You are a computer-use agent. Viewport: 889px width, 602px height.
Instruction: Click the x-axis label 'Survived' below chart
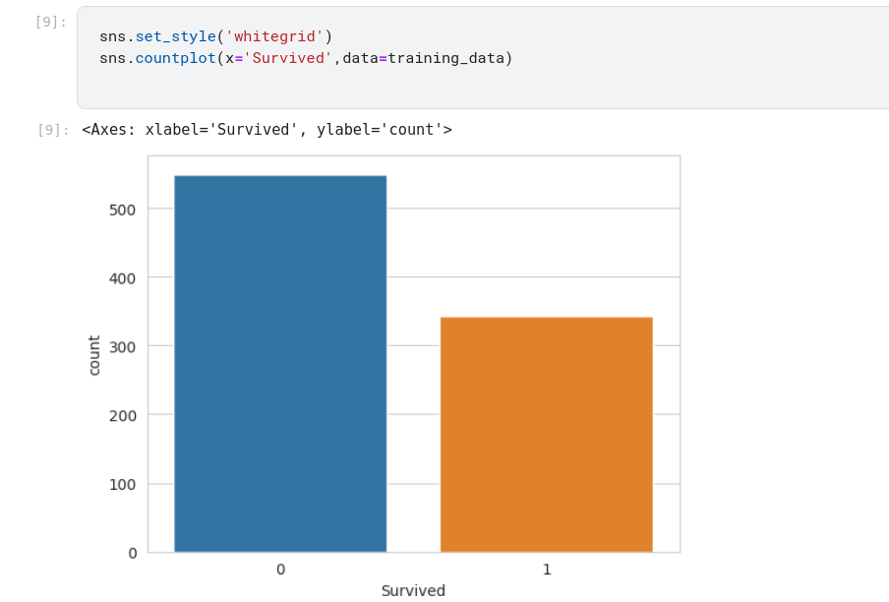tap(413, 591)
